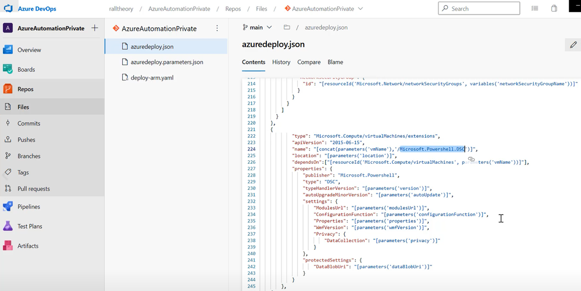Click the highlighted Microsoft.Powershell.DSC text
Image resolution: width=581 pixels, height=291 pixels.
433,149
